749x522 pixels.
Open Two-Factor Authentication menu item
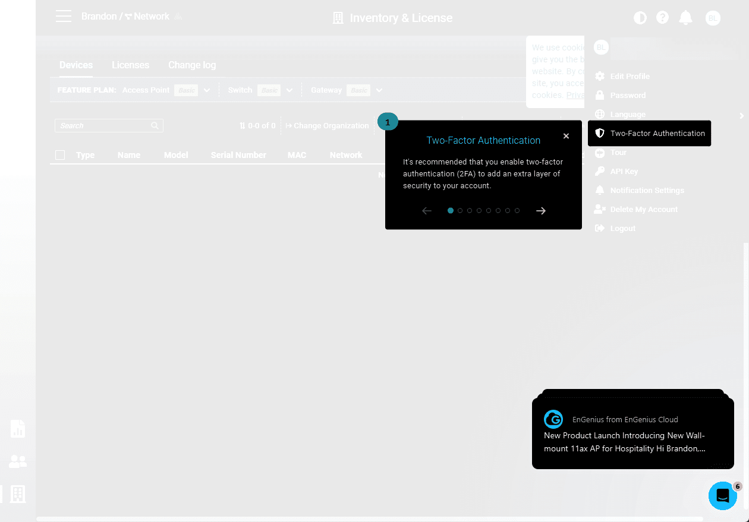[649, 133]
